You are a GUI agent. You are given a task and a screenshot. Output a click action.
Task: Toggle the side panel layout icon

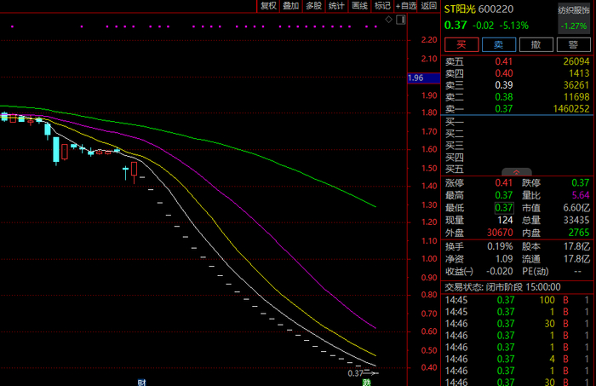[x=401, y=20]
